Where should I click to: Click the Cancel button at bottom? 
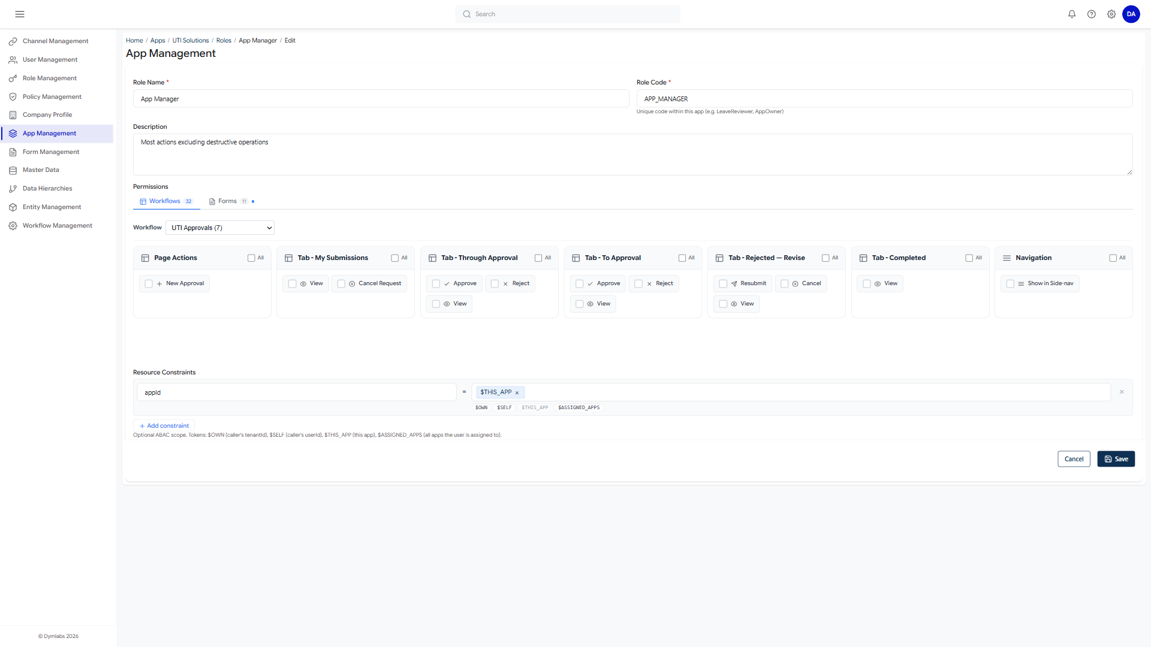[1074, 459]
